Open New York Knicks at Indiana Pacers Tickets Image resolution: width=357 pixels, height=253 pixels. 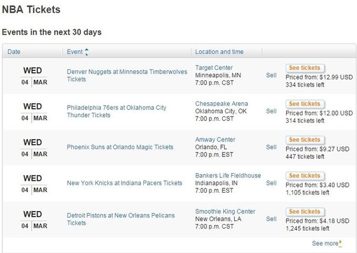(124, 183)
